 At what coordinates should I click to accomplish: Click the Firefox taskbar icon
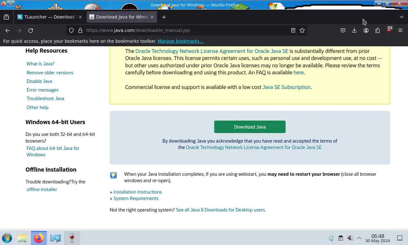coord(39,238)
